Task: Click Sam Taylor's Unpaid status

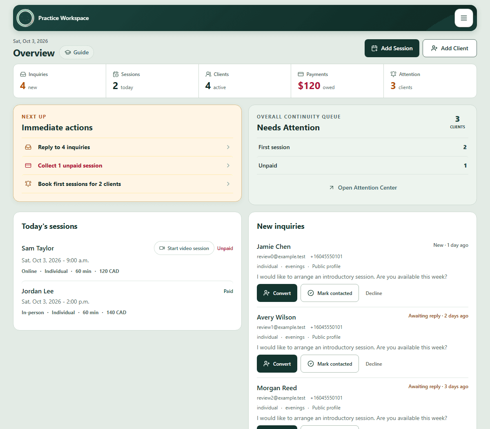Action: 225,248
